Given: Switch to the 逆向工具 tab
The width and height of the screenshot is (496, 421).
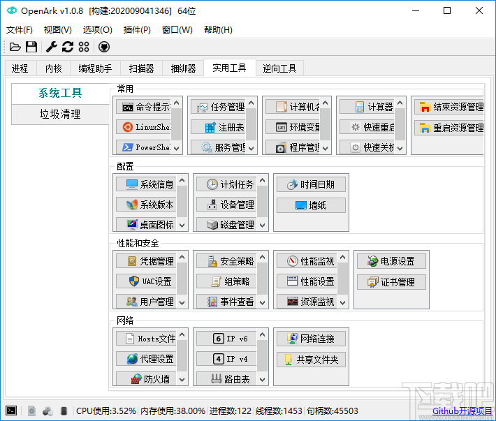Looking at the screenshot, I should [x=279, y=68].
